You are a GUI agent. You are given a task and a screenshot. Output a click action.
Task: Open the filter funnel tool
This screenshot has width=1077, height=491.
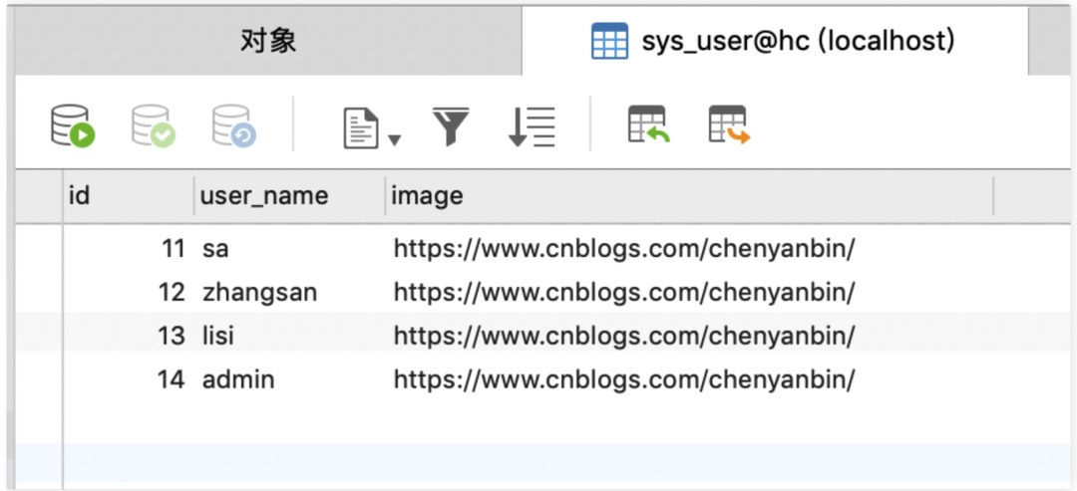pyautogui.click(x=451, y=126)
